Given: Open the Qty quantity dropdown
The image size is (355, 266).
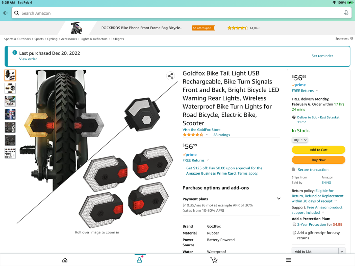Looking at the screenshot, I should [x=300, y=140].
